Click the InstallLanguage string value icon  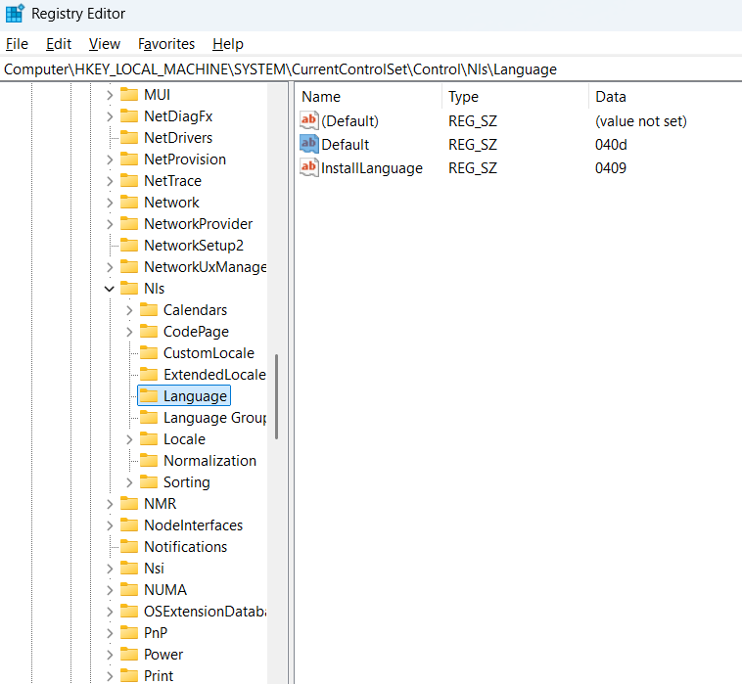[x=308, y=168]
